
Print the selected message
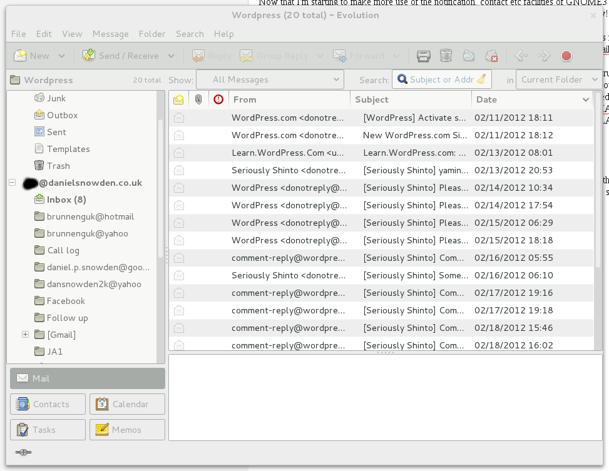(423, 56)
